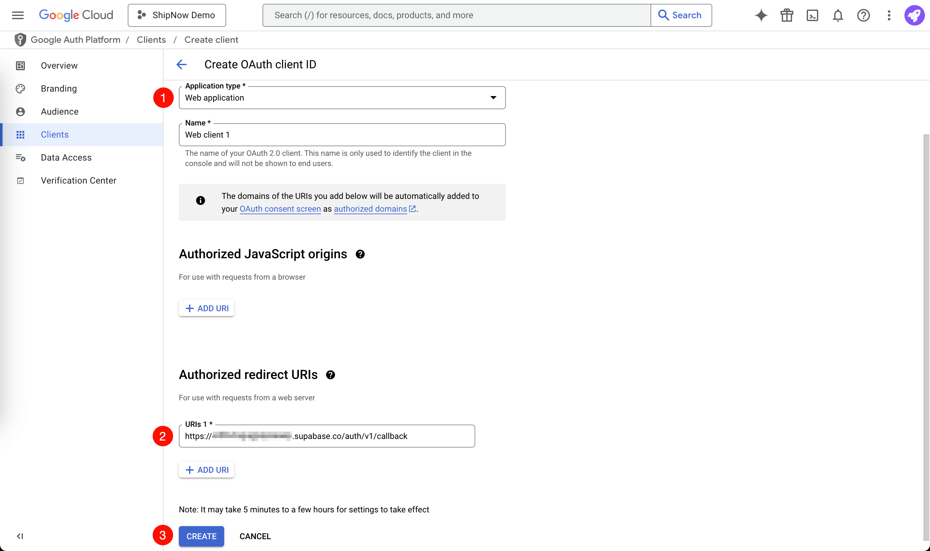Open the hamburger navigation menu

[18, 15]
